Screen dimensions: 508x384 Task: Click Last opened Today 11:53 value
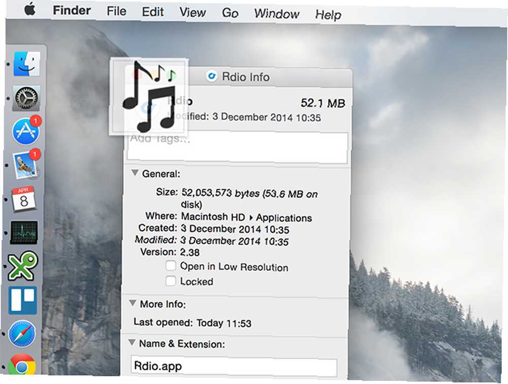pos(224,323)
